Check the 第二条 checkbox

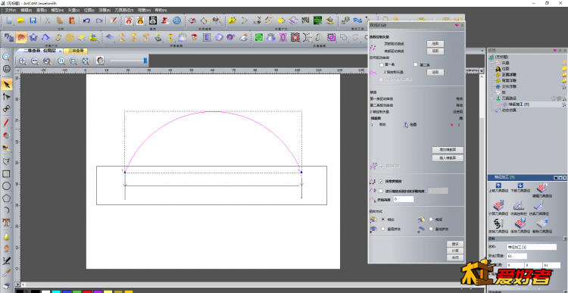click(416, 64)
